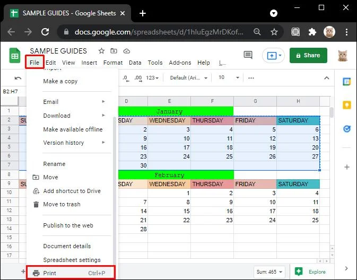
Task: Select Print in the File menu
Action: pos(71,273)
